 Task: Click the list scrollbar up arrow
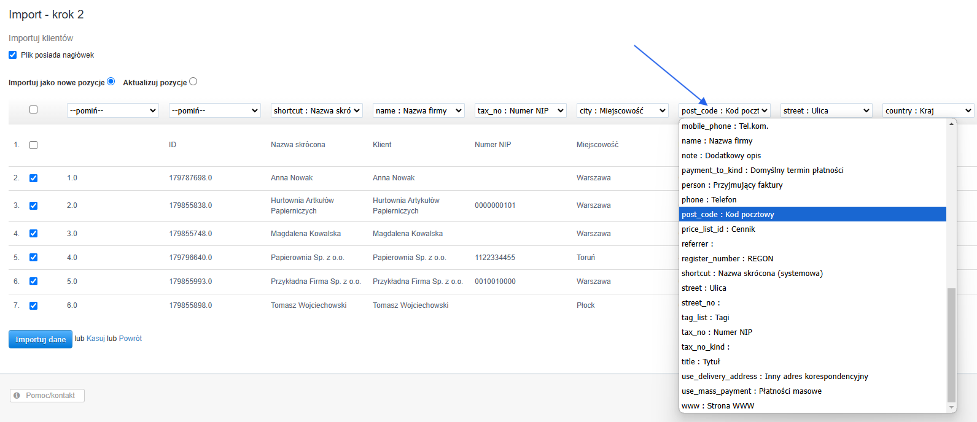click(951, 124)
